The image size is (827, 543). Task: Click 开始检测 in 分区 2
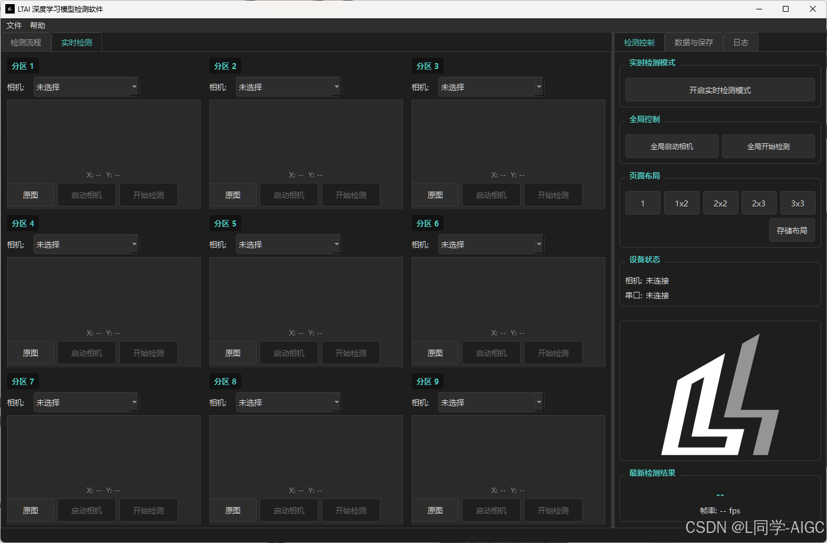[x=351, y=195]
